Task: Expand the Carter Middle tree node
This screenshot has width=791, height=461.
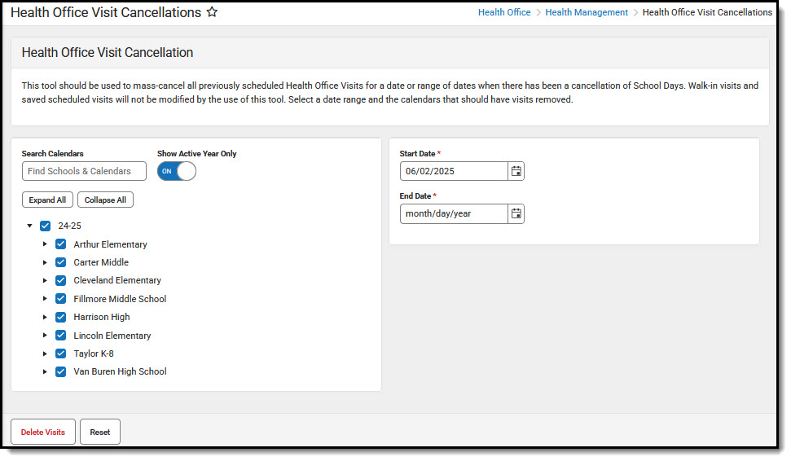Action: tap(45, 262)
